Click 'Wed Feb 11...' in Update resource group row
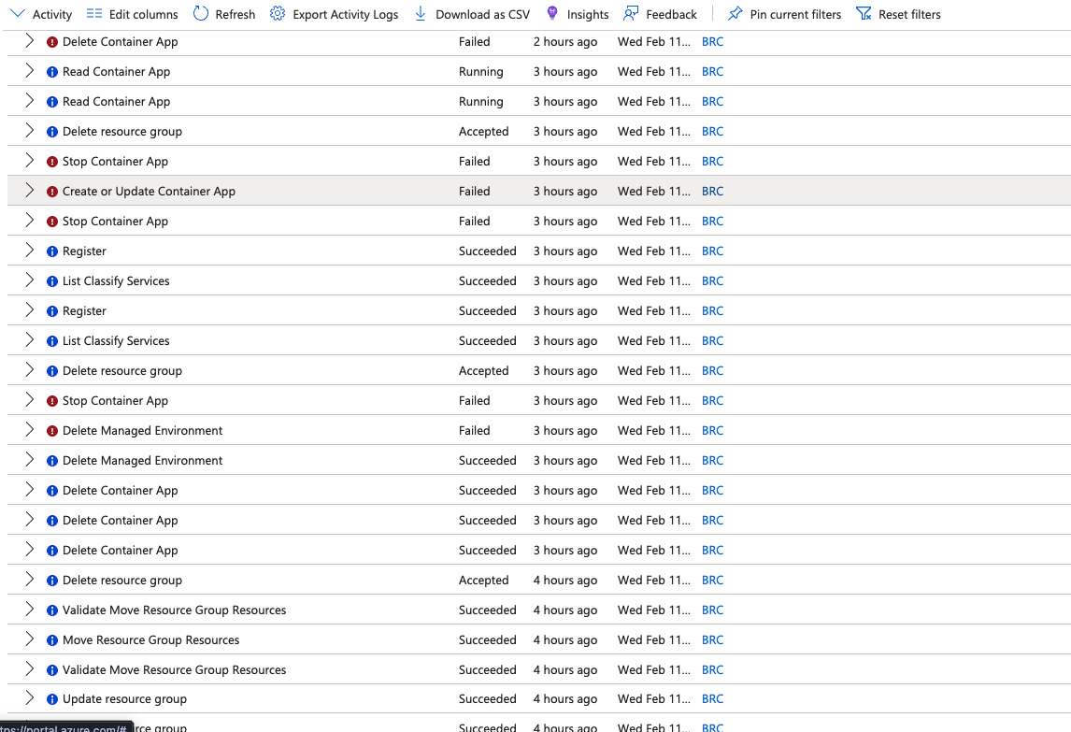The image size is (1071, 732). click(653, 699)
